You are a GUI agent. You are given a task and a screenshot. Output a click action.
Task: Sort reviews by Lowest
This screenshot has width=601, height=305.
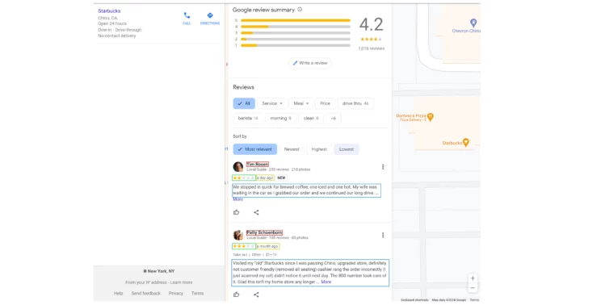[347, 149]
